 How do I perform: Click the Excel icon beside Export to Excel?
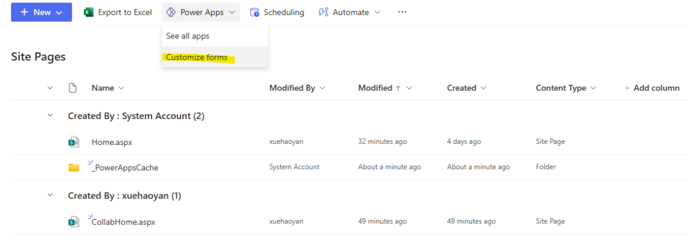tap(89, 12)
